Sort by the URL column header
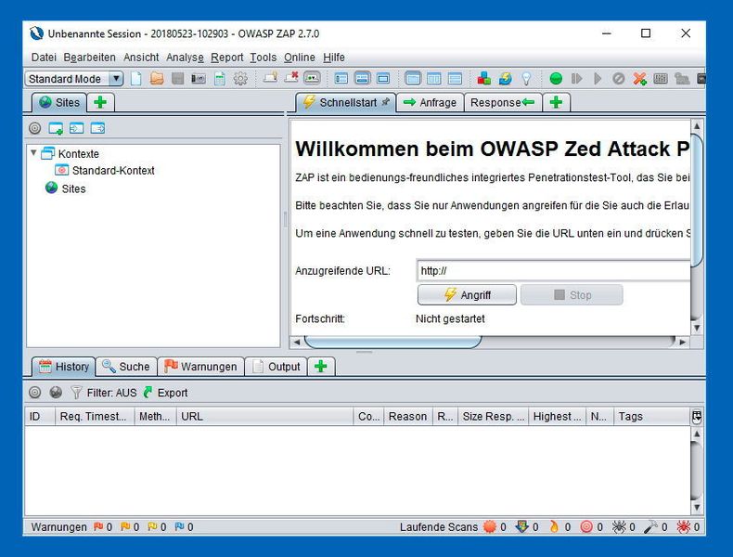Screen dimensions: 733x557 pyautogui.click(x=264, y=416)
